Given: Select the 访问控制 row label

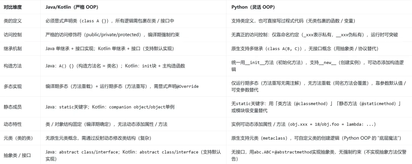Looking at the screenshot, I should (x=13, y=35).
